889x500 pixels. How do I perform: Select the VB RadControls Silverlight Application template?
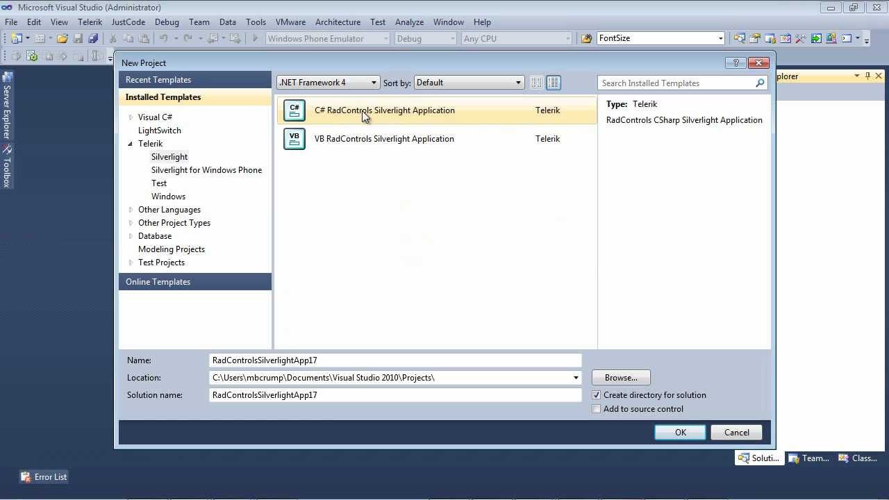[437, 139]
